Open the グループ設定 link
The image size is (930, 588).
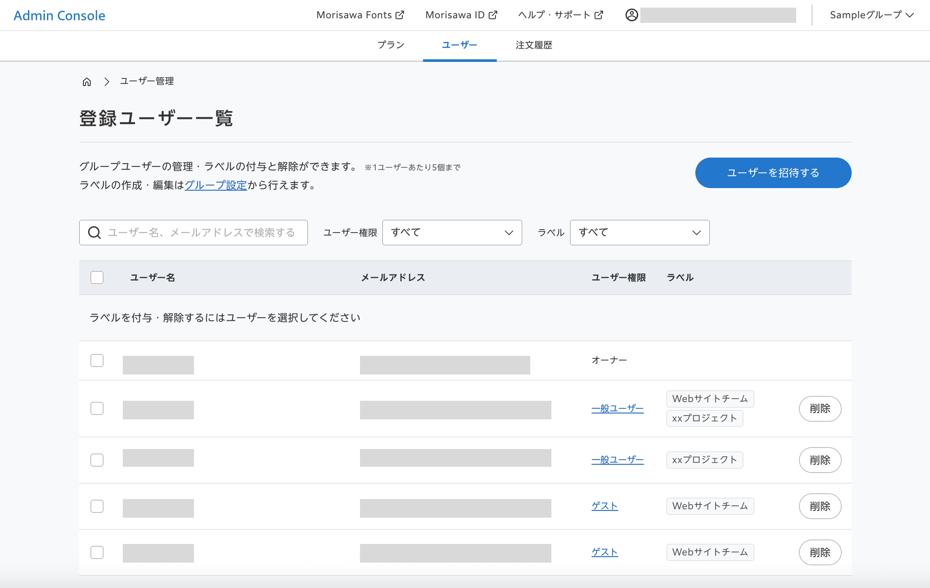pyautogui.click(x=216, y=185)
